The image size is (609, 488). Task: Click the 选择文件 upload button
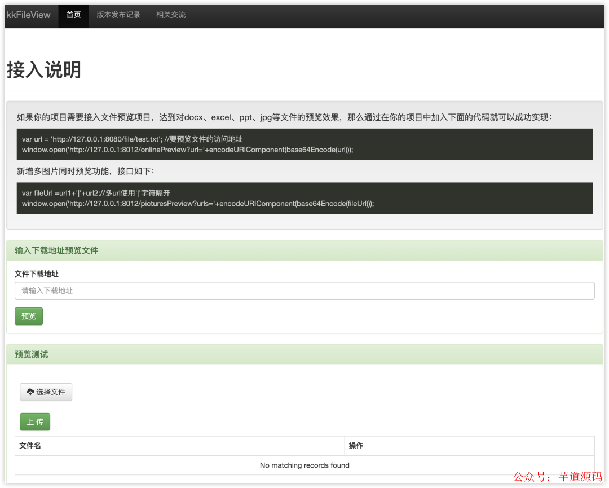46,392
